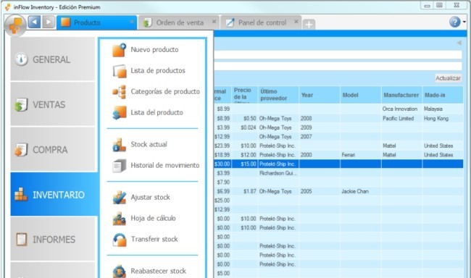Image resolution: width=471 pixels, height=278 pixels.
Task: Click the Categorías de producto icon
Action: click(120, 92)
